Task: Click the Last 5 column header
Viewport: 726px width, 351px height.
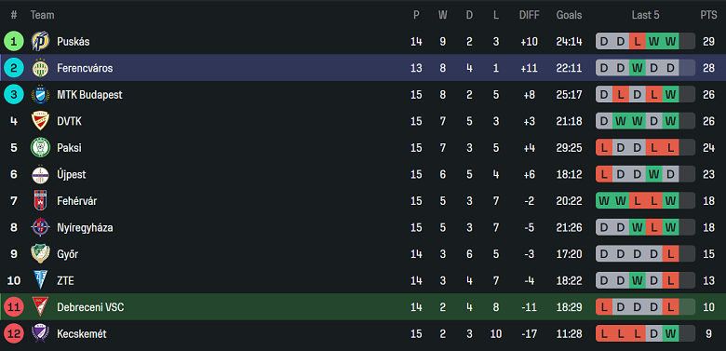Action: (645, 15)
